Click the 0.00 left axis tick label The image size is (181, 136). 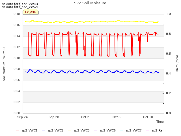[17, 113]
